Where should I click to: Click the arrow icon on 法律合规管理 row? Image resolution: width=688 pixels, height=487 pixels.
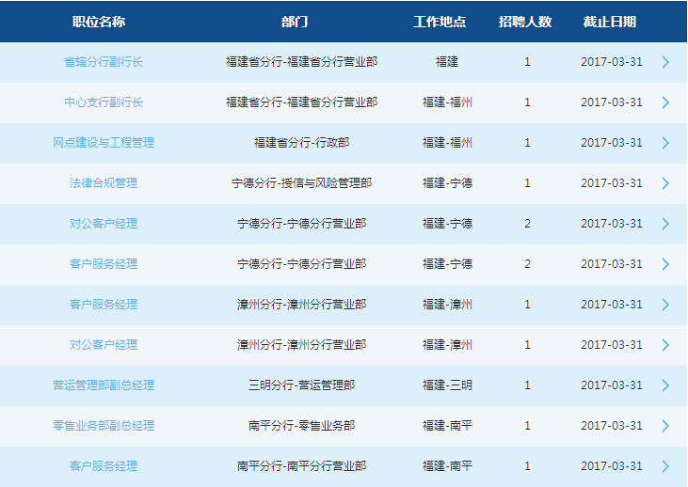click(x=665, y=183)
